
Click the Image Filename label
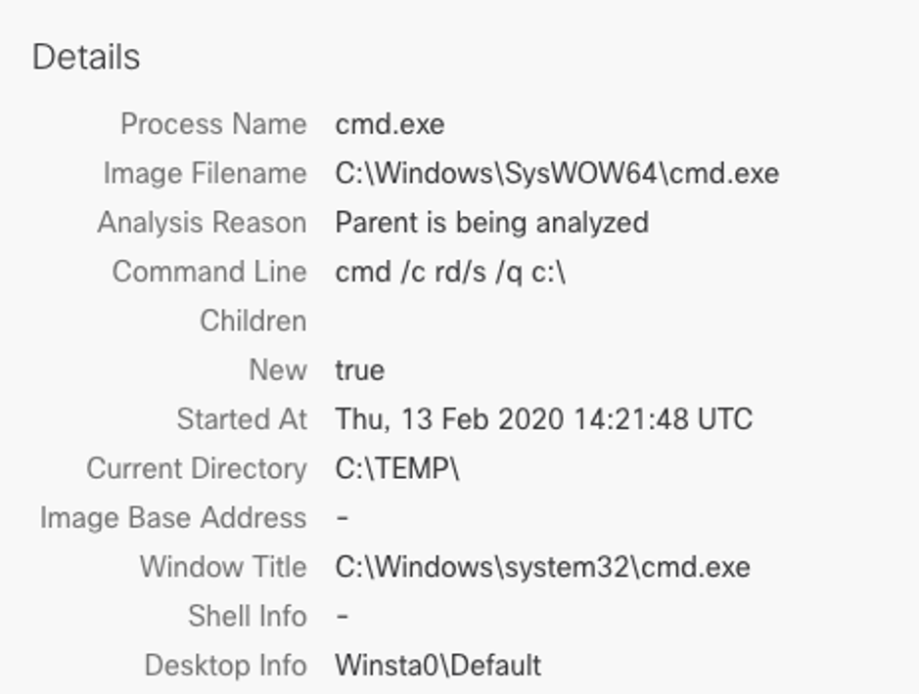[205, 174]
